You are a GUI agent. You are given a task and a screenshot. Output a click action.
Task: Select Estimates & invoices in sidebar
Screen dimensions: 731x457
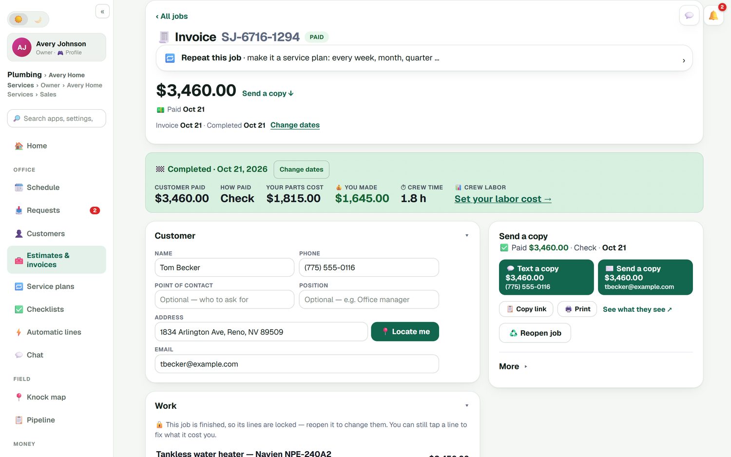57,260
